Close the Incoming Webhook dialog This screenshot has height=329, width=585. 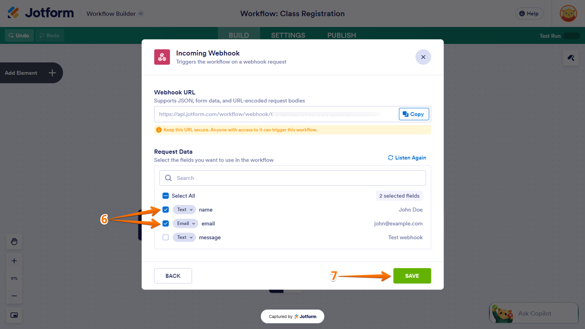[423, 57]
